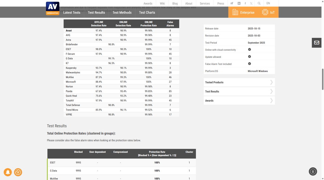
Task: Select the Quick Heal row name
Action: tap(71, 96)
